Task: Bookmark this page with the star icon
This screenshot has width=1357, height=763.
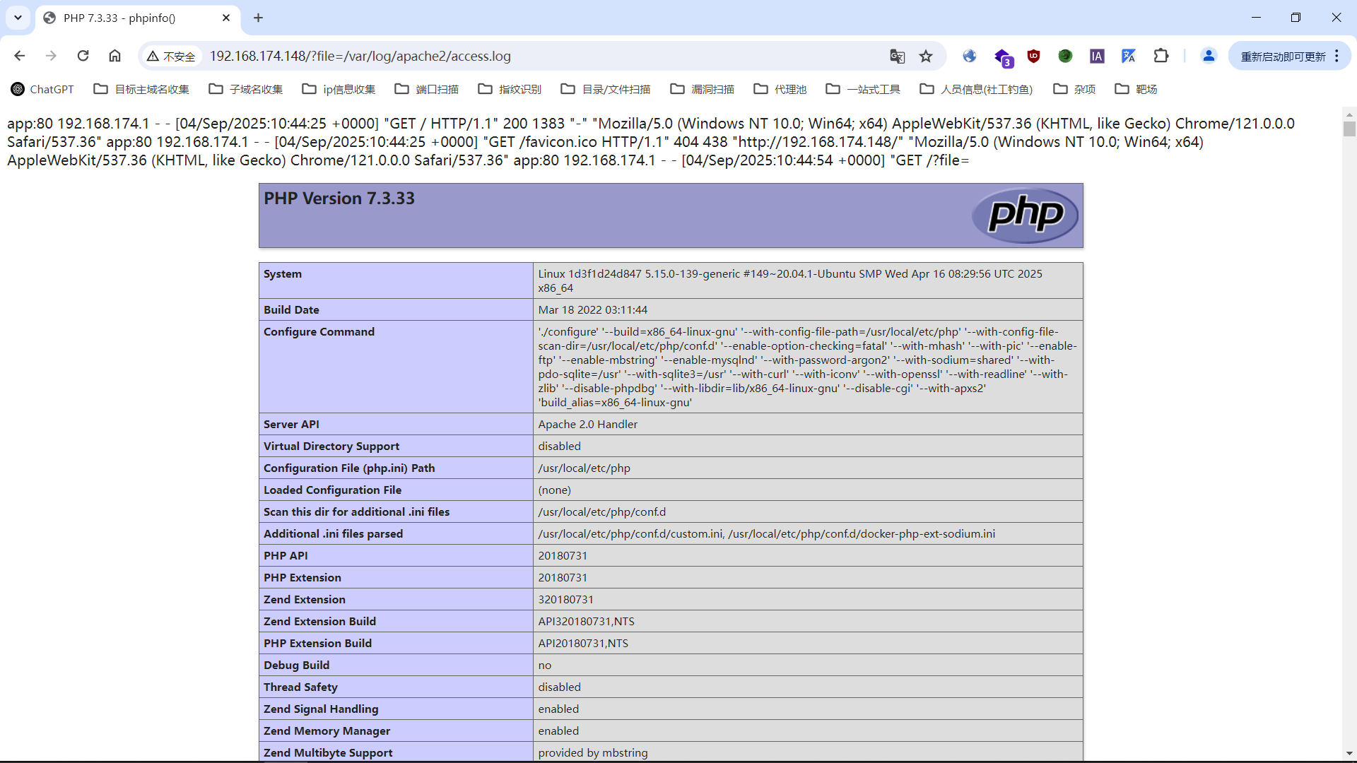Action: pyautogui.click(x=926, y=57)
